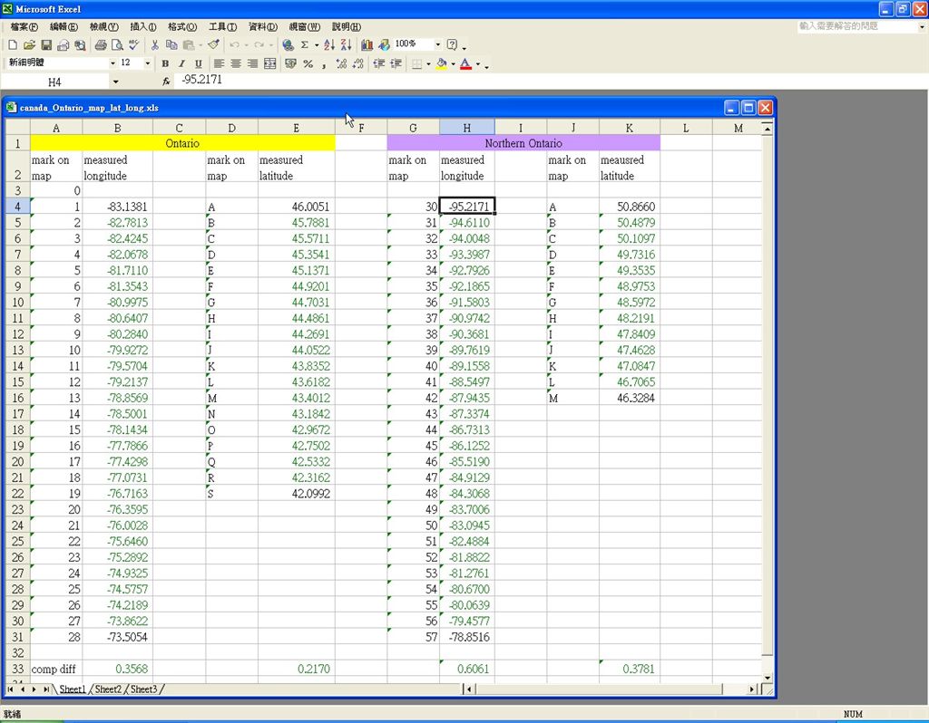Click the Name Box showing H4
The width and height of the screenshot is (929, 723).
click(54, 82)
